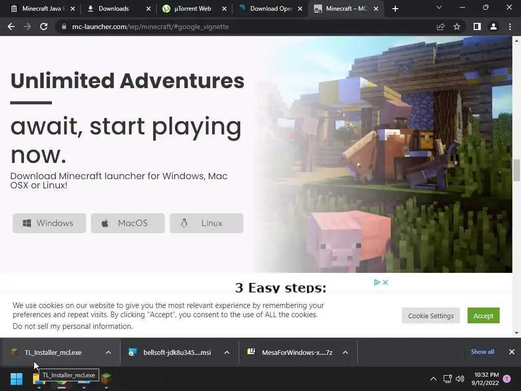
Task: Open Cookie Settings
Action: click(x=430, y=316)
